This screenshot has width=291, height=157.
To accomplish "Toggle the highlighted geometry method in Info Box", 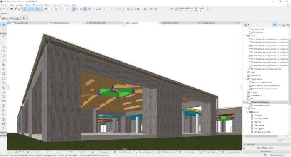I will [x=17, y=18].
